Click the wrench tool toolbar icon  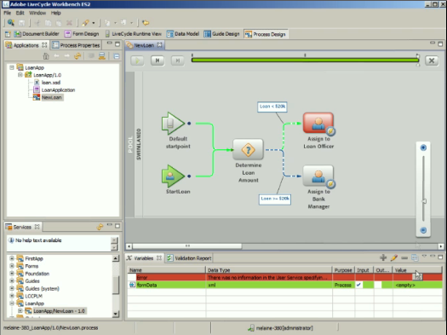(85, 23)
